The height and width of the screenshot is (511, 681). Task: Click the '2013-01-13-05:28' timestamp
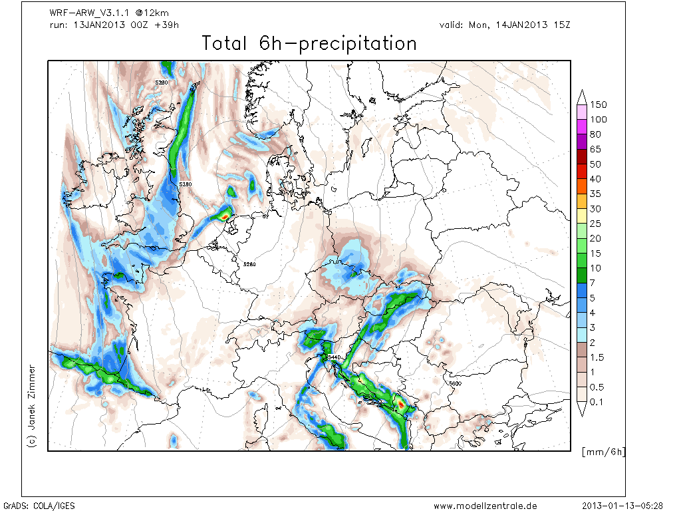pyautogui.click(x=622, y=506)
